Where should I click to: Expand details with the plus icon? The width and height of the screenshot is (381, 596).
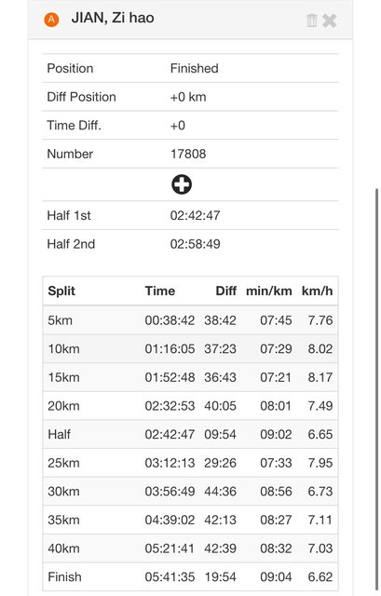pos(182,184)
